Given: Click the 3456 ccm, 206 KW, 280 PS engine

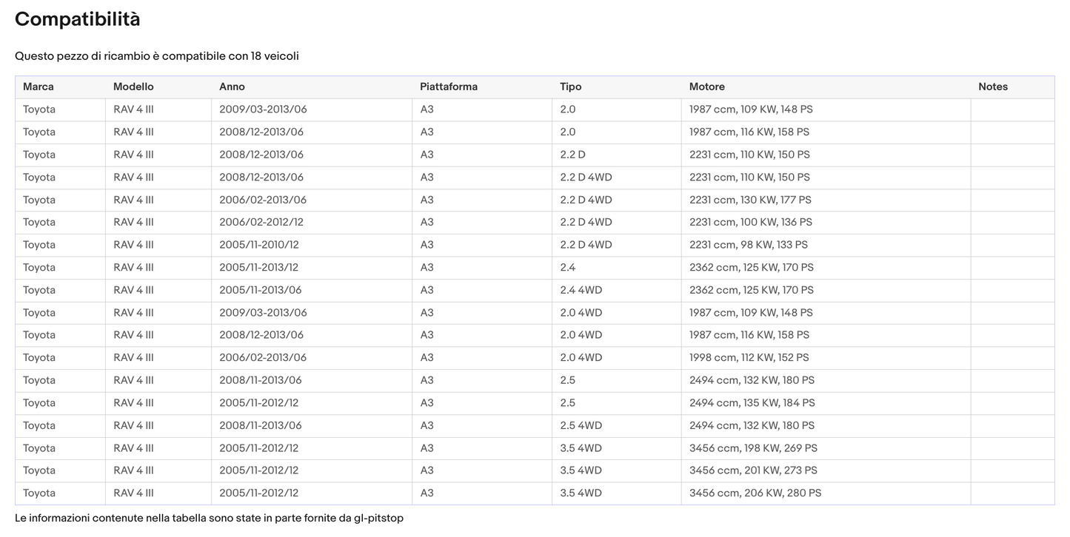Looking at the screenshot, I should (x=755, y=493).
